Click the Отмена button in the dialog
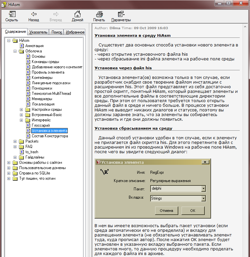The height and width of the screenshot is (257, 250). 167,211
